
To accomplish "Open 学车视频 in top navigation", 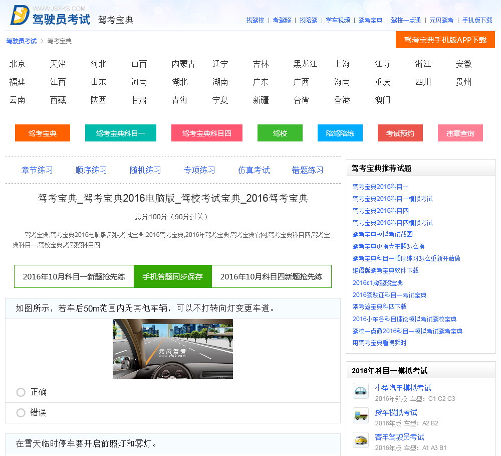I will click(338, 20).
